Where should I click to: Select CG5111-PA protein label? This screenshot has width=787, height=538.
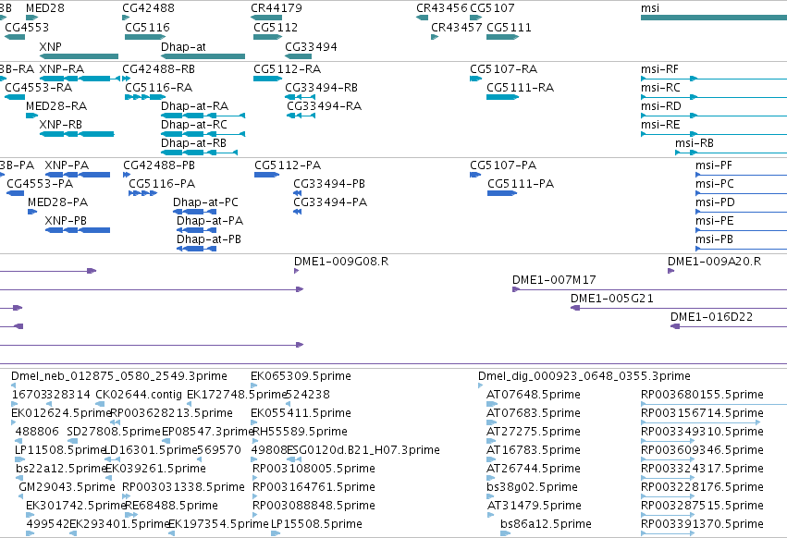pyautogui.click(x=521, y=184)
